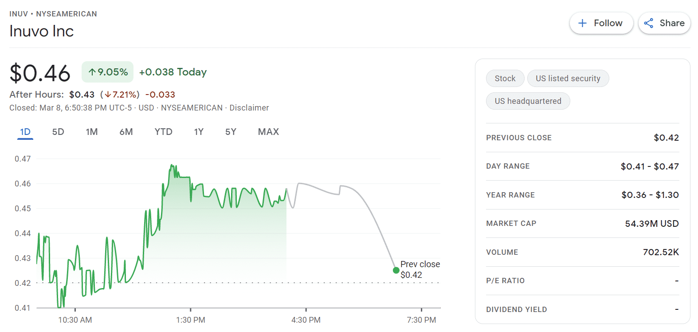Click the 0.41 y-axis label
Viewport: 698px width, 332px height.
23,308
